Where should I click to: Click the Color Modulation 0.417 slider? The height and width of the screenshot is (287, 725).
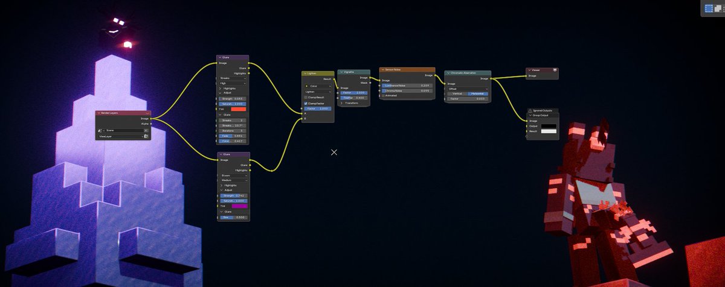(x=232, y=141)
